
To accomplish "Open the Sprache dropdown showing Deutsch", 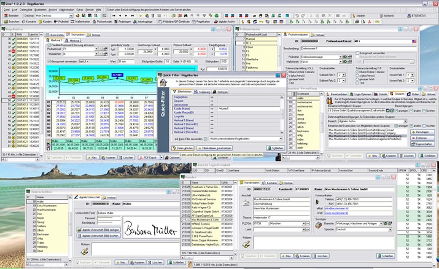I will pyautogui.click(x=390, y=229).
